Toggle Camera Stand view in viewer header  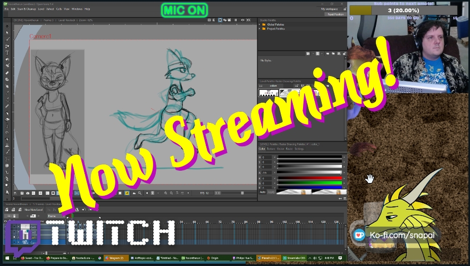220,20
